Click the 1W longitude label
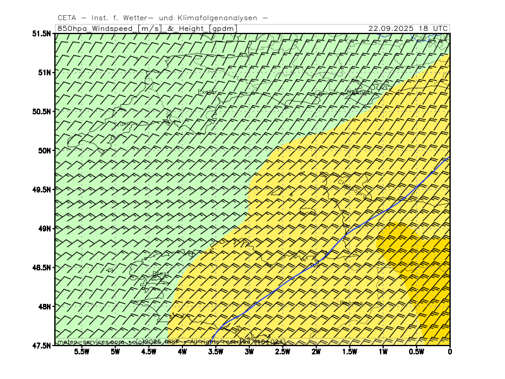The height and width of the screenshot is (379, 505). [x=383, y=352]
